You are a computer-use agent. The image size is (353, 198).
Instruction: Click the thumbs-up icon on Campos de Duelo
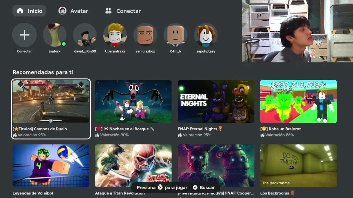15,135
